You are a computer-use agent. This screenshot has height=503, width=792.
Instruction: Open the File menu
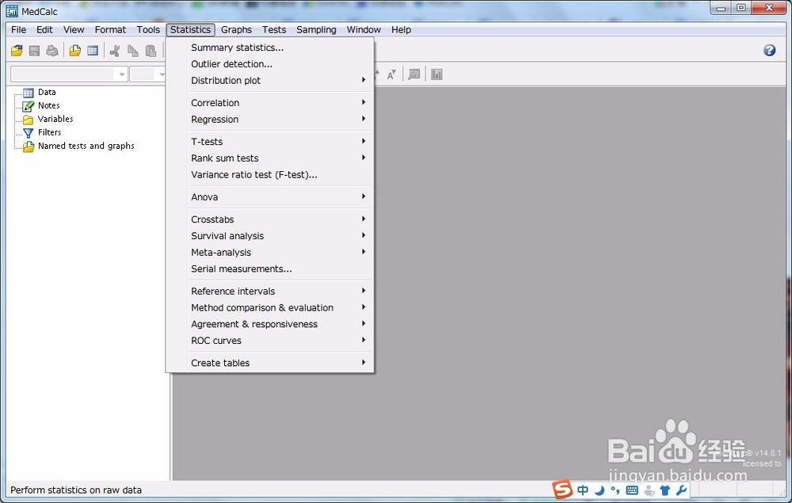coord(19,30)
